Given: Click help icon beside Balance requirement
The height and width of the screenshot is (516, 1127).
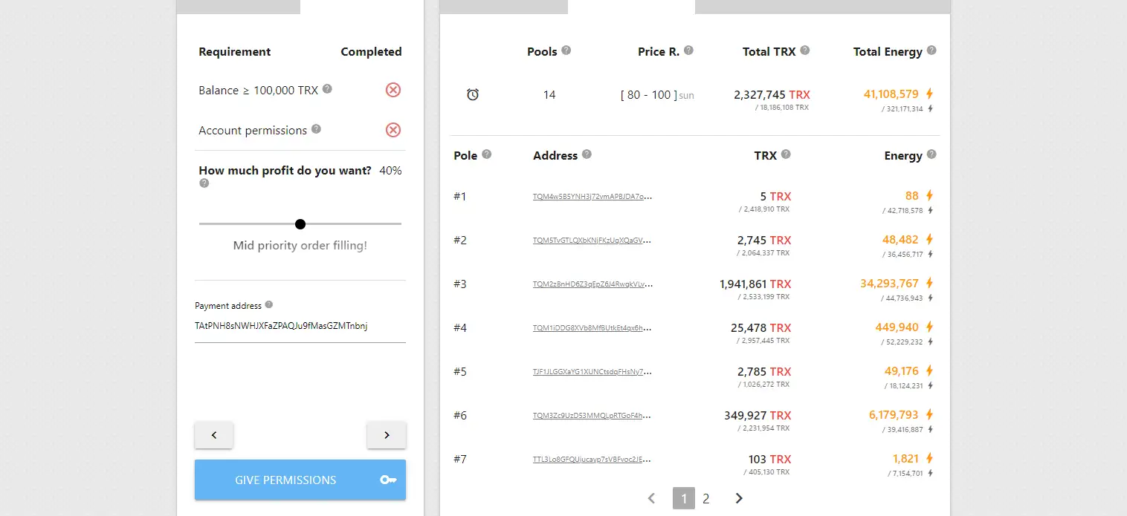Looking at the screenshot, I should [x=327, y=89].
